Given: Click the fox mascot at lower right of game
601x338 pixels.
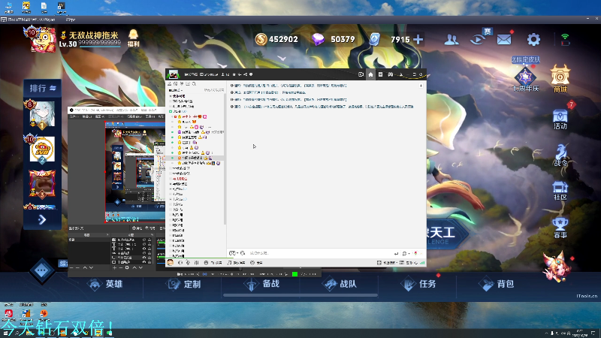Looking at the screenshot, I should (557, 267).
